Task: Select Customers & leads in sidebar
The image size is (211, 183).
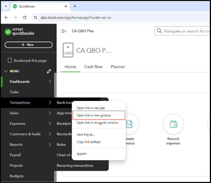Action: point(25,134)
